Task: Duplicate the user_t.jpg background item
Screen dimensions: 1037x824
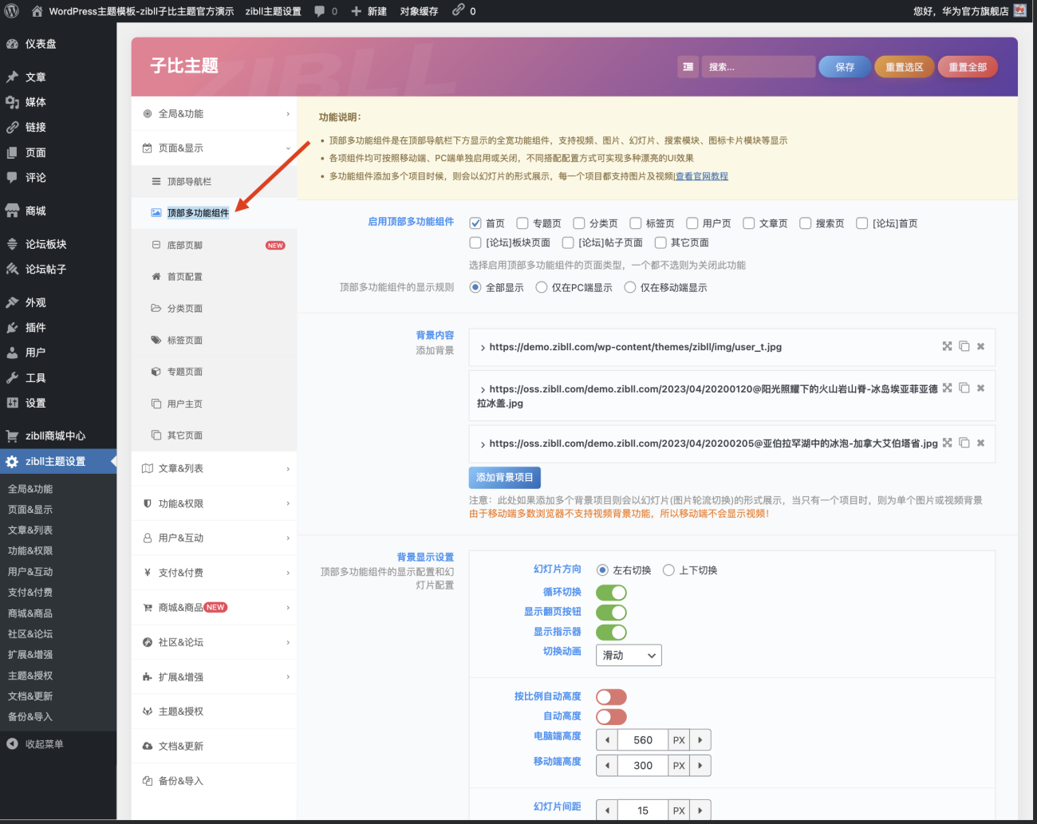Action: (x=964, y=346)
